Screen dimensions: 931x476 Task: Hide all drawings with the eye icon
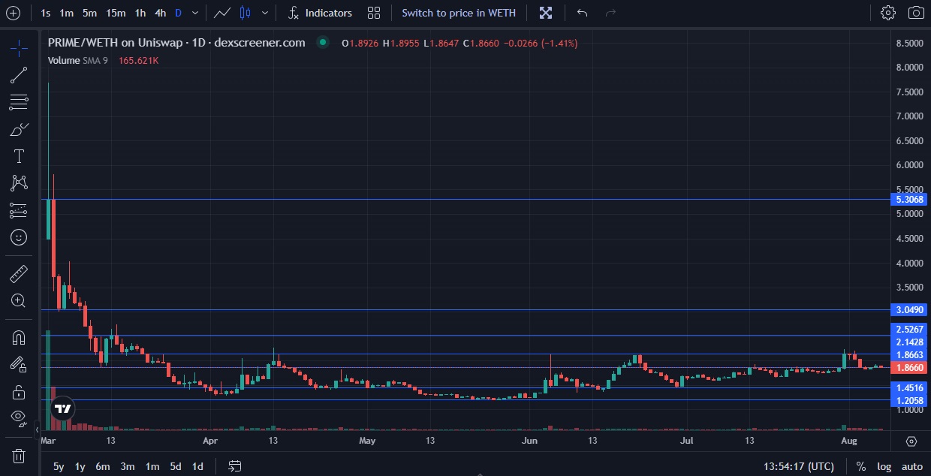[x=19, y=417]
